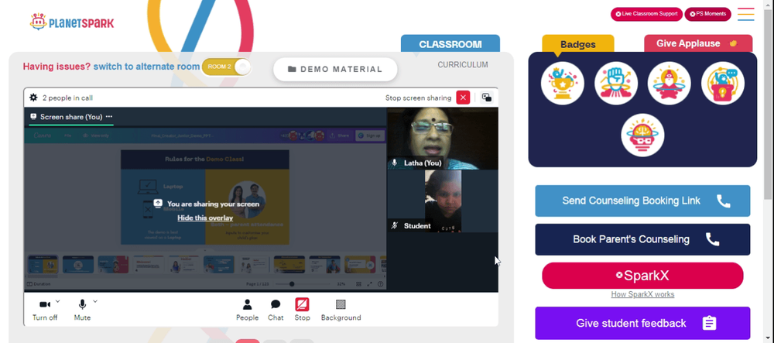Mute the microphone
774x343 pixels.
83,310
